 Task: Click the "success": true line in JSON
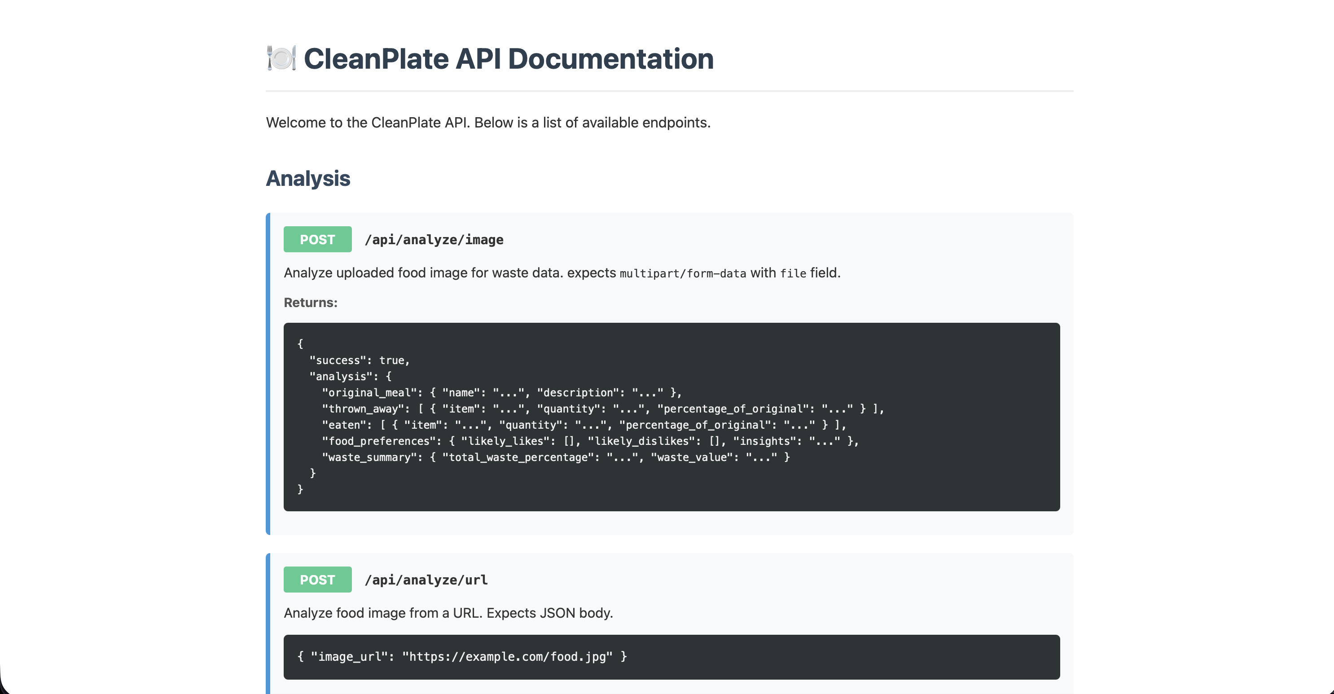360,360
